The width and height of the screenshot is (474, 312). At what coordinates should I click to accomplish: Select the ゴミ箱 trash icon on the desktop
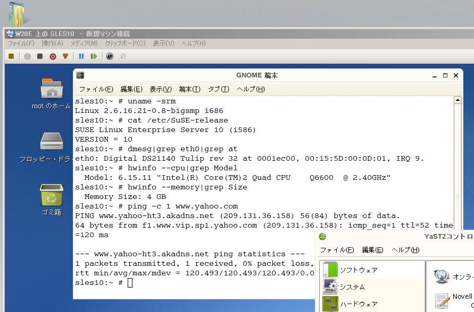(x=52, y=194)
